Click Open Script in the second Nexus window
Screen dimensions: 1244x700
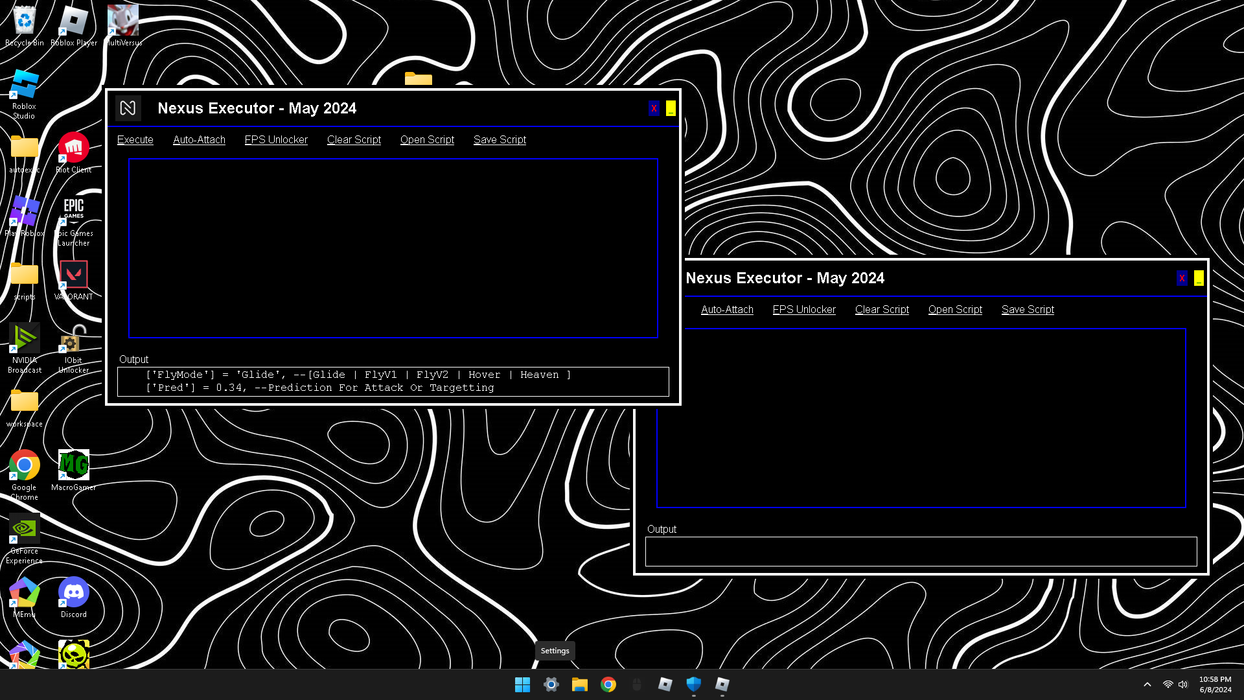click(955, 310)
